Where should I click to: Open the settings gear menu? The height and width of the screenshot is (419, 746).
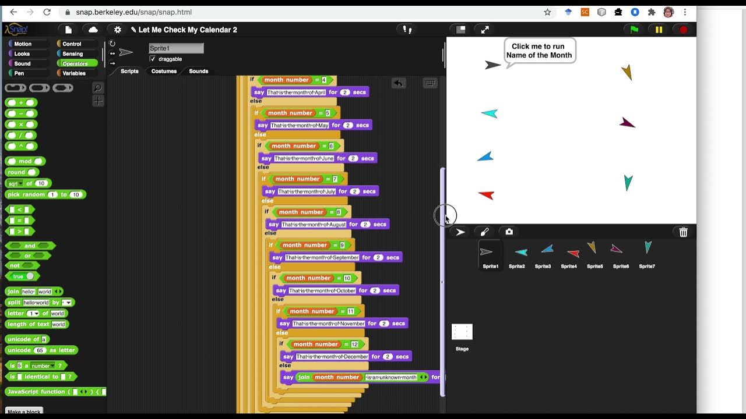click(x=118, y=30)
